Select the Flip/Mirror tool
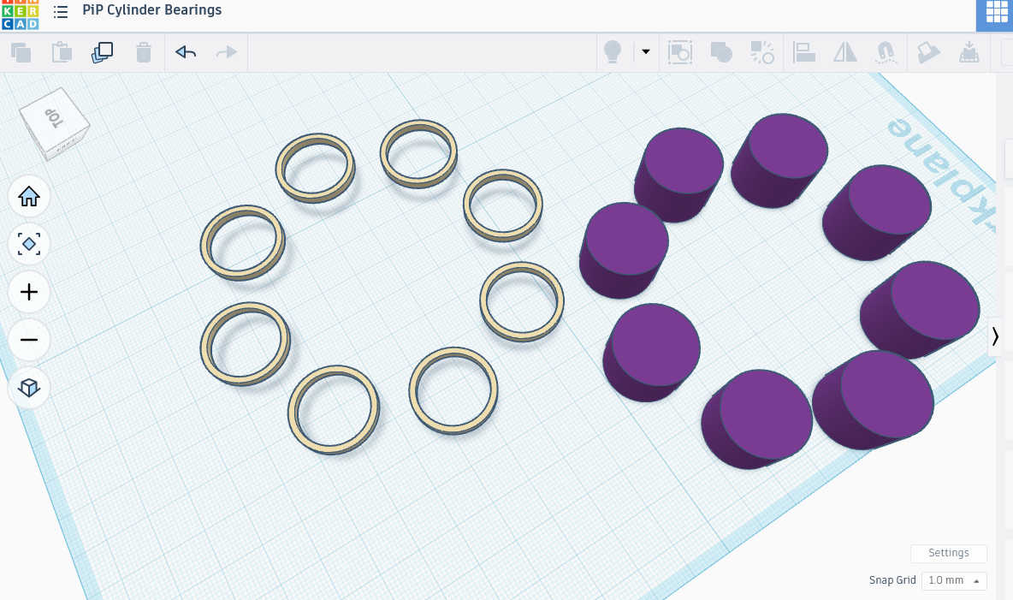The height and width of the screenshot is (600, 1013). [x=845, y=52]
